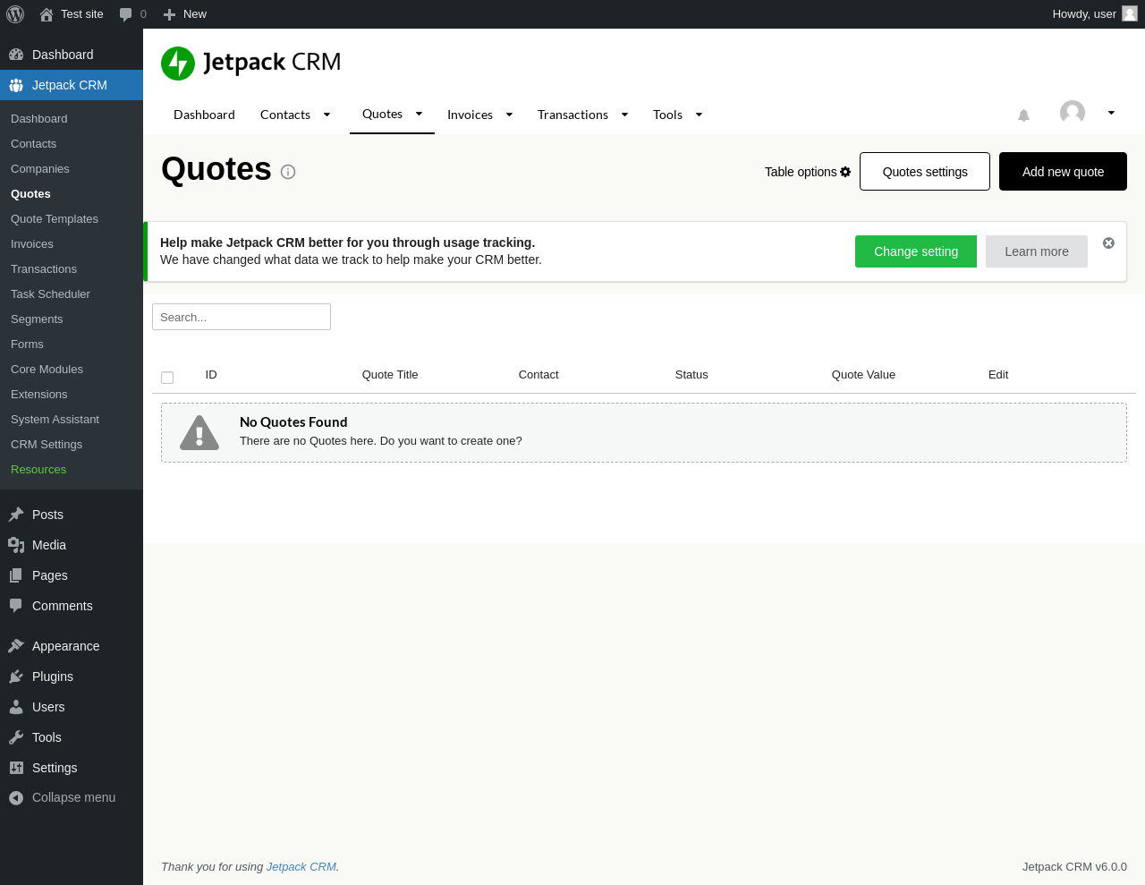
Task: Expand the Invoices dropdown arrow
Action: point(509,115)
